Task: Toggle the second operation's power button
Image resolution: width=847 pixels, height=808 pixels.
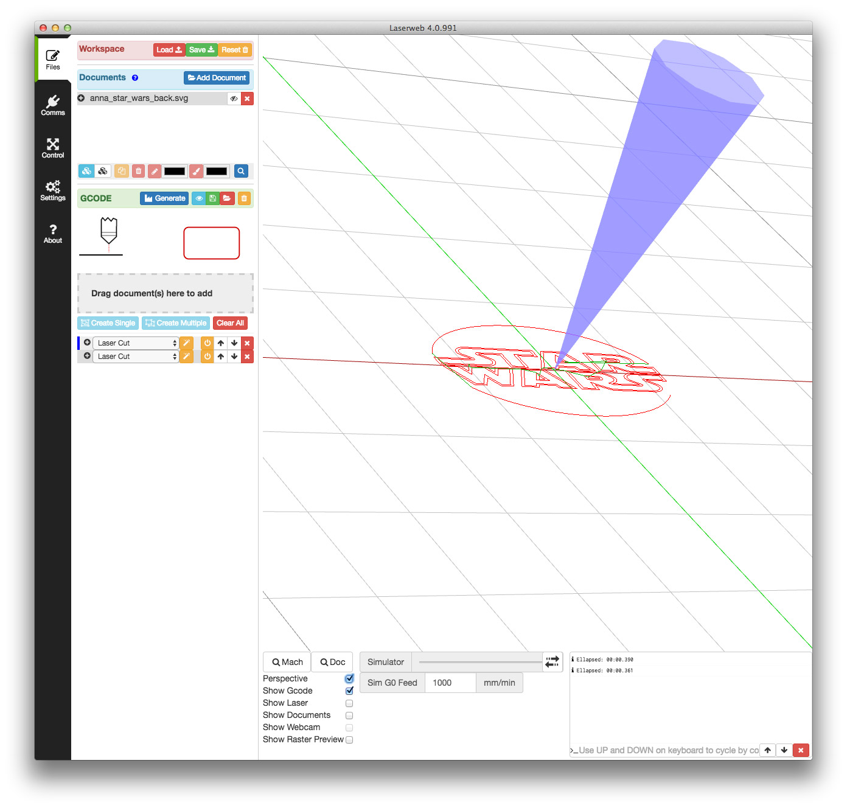Action: coord(207,357)
